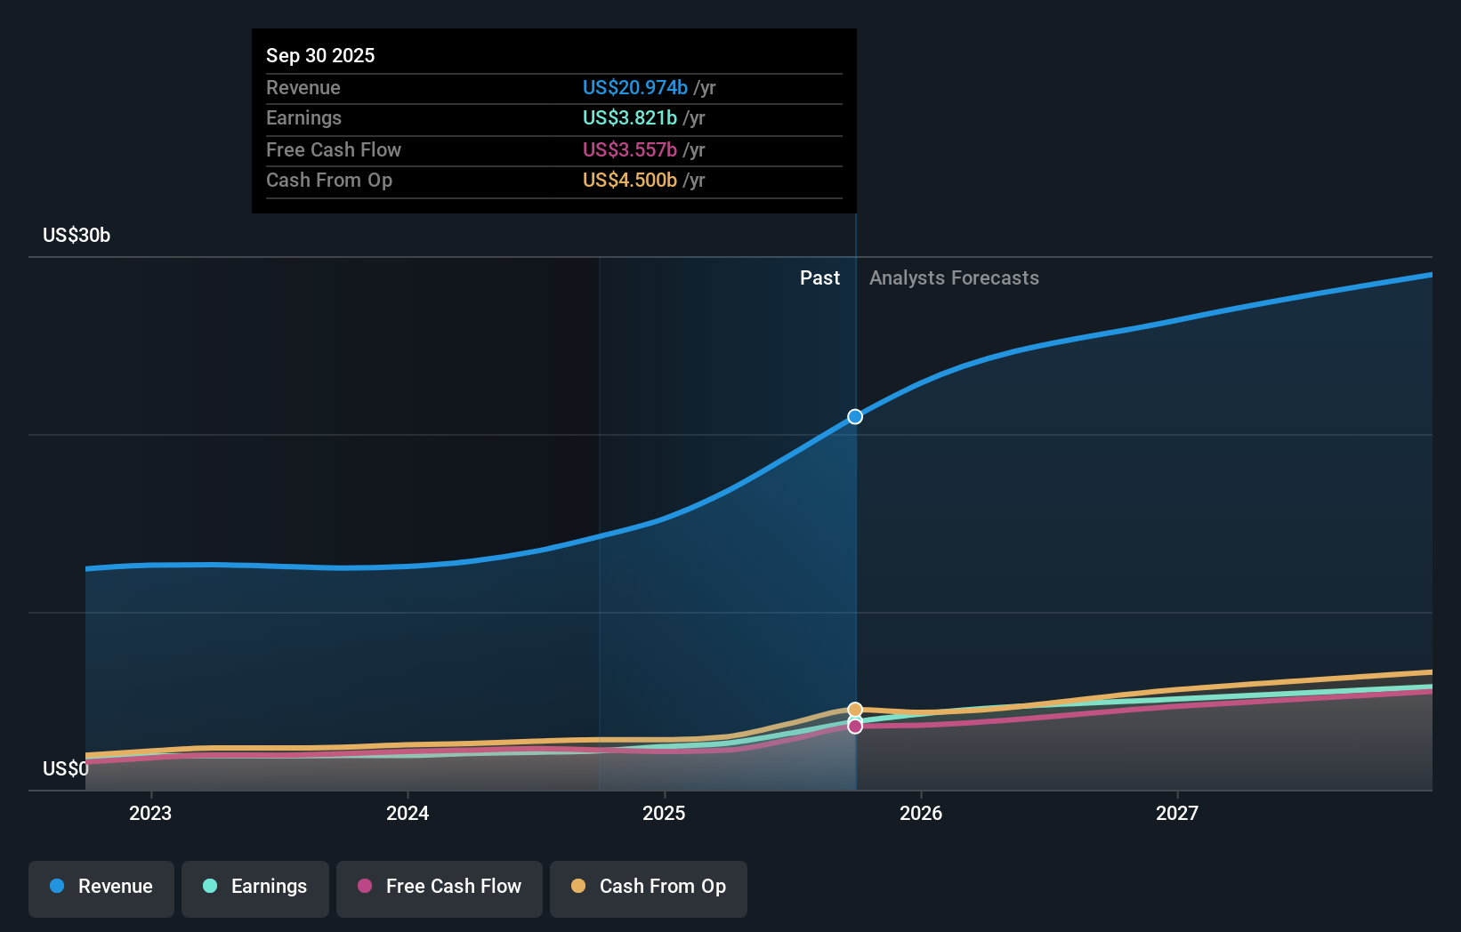Expand the Sep 30 2025 tooltip header
The height and width of the screenshot is (932, 1461).
tap(320, 55)
